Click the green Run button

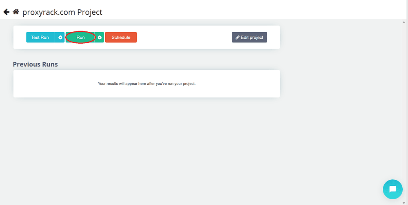(80, 37)
